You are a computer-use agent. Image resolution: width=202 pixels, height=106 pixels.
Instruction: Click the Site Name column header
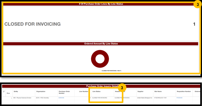(158, 91)
